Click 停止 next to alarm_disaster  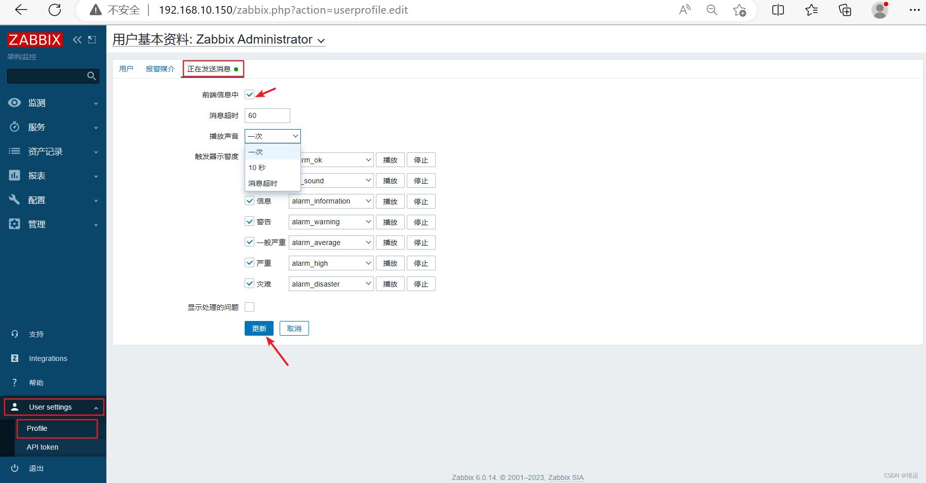pyautogui.click(x=421, y=284)
